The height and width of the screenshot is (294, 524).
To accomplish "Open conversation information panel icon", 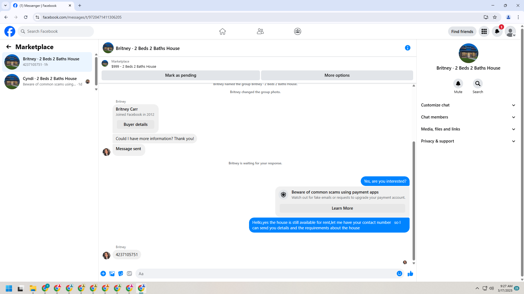I will (x=408, y=48).
